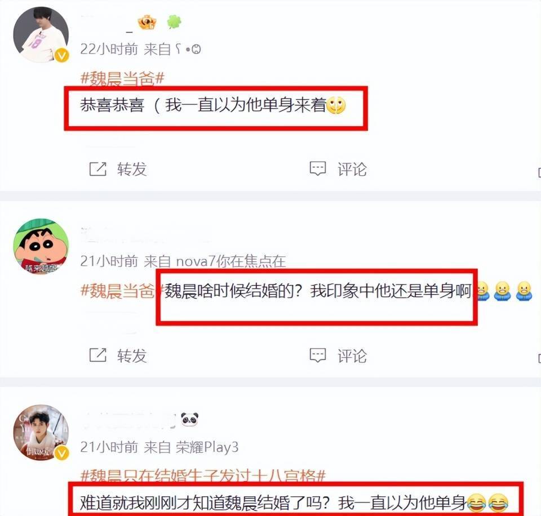Click the yellow verified badge on first avatar
The image size is (541, 516).
point(62,55)
